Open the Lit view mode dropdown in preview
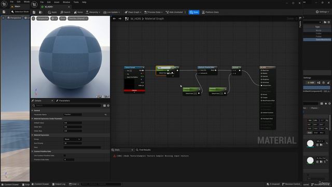Screen dimensions: 332x187 (54, 19)
